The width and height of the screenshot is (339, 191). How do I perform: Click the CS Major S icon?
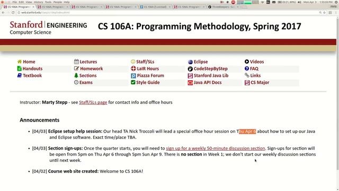[247, 83]
